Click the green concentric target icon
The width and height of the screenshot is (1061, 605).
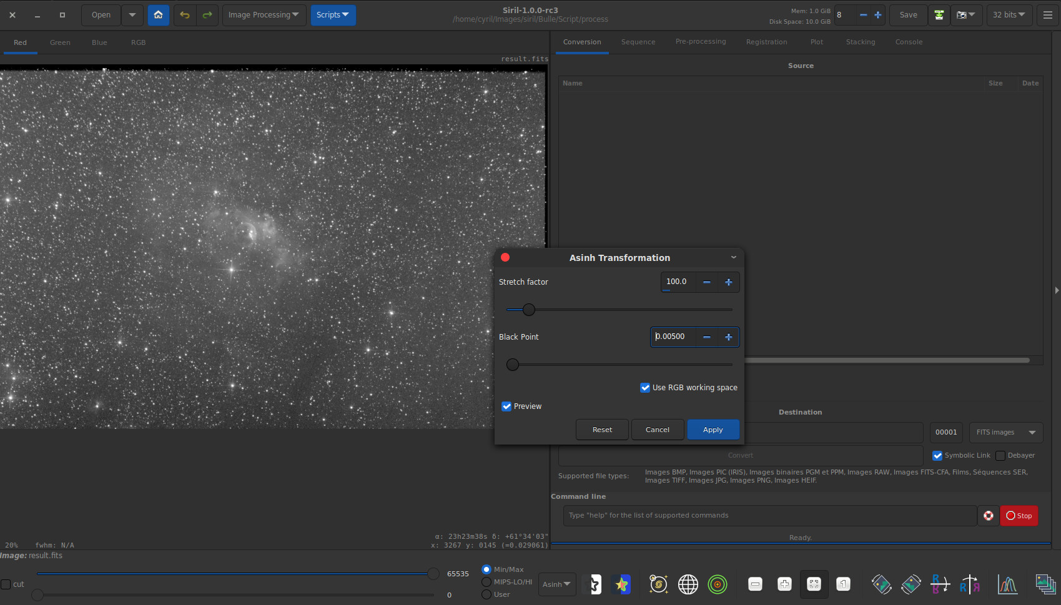[x=718, y=584]
